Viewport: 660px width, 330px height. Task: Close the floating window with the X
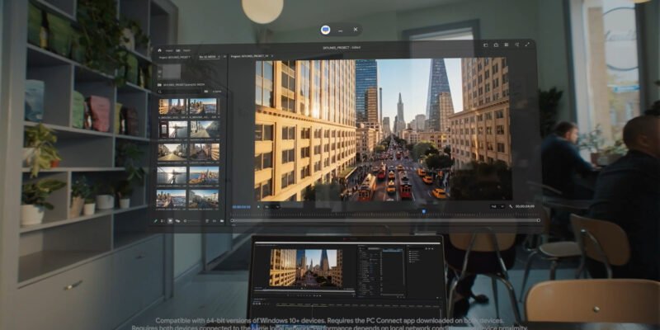tap(356, 30)
